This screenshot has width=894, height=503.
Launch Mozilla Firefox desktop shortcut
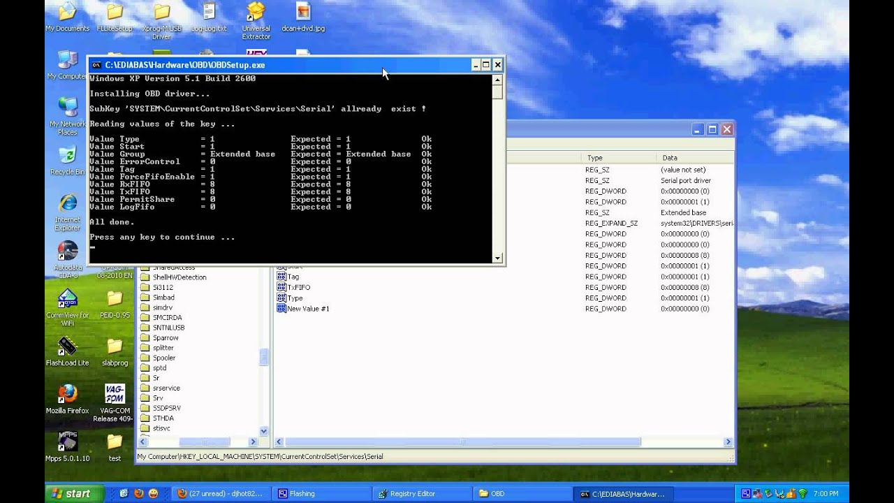click(68, 399)
